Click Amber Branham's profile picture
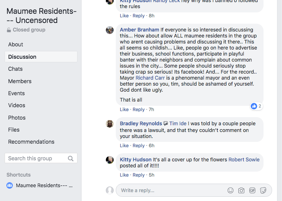This screenshot has height=201, width=282. pos(110,30)
